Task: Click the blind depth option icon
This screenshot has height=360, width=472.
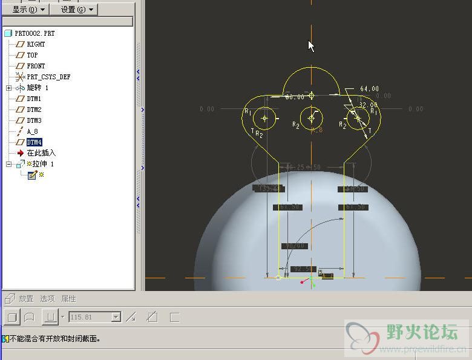Action: 50,317
